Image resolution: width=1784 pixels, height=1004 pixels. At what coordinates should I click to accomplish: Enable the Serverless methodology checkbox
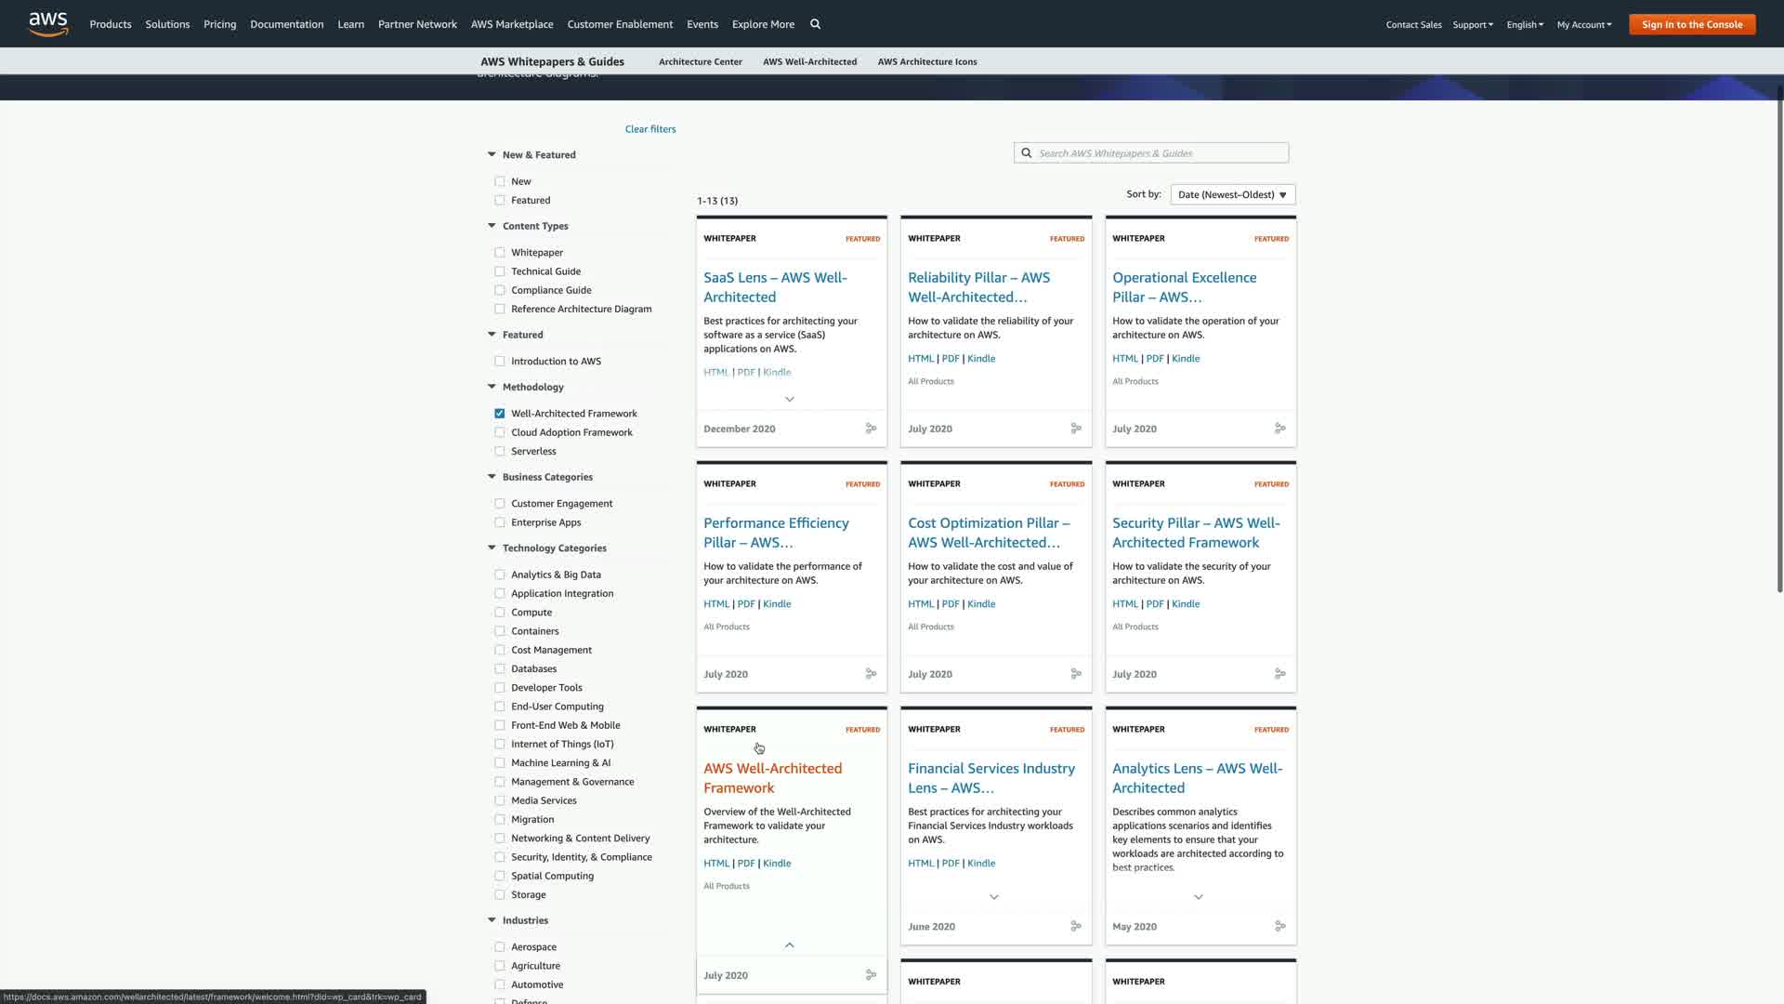click(x=500, y=452)
